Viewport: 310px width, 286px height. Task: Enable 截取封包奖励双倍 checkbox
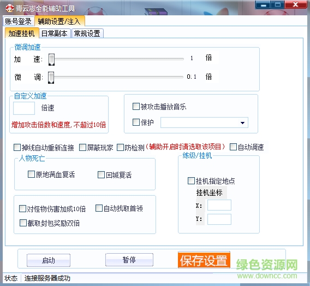(23, 223)
